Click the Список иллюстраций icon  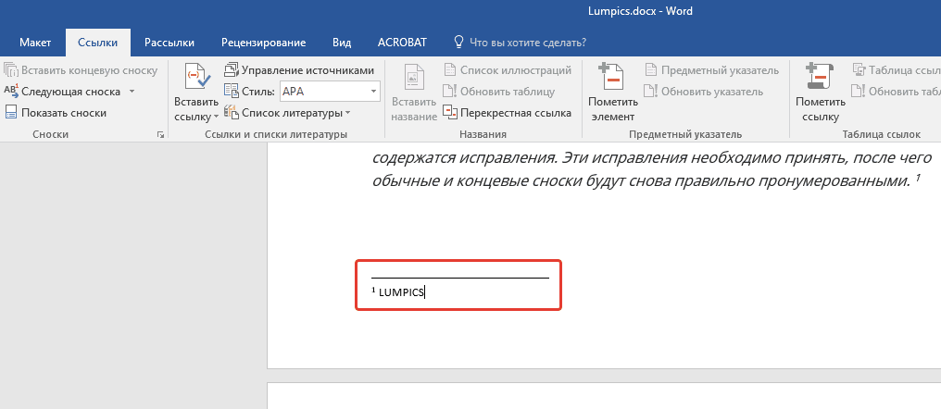tap(449, 70)
